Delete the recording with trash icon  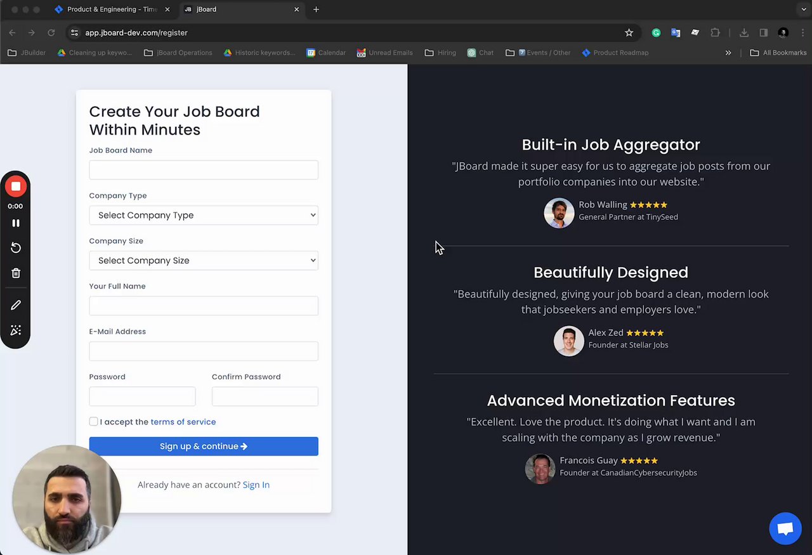click(x=16, y=273)
